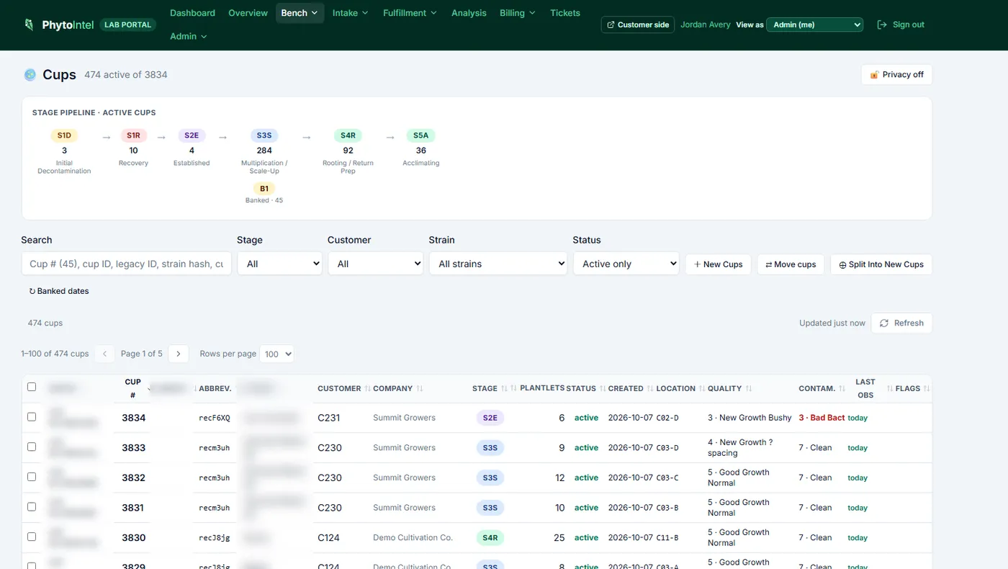The height and width of the screenshot is (569, 1008).
Task: Check the box for cup 3831
Action: 32,506
